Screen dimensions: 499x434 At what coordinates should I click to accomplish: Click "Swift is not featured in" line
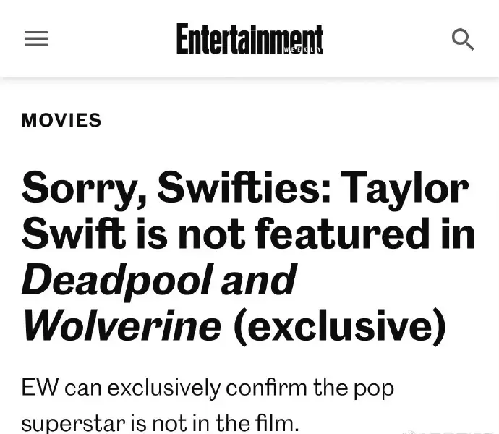pos(249,234)
